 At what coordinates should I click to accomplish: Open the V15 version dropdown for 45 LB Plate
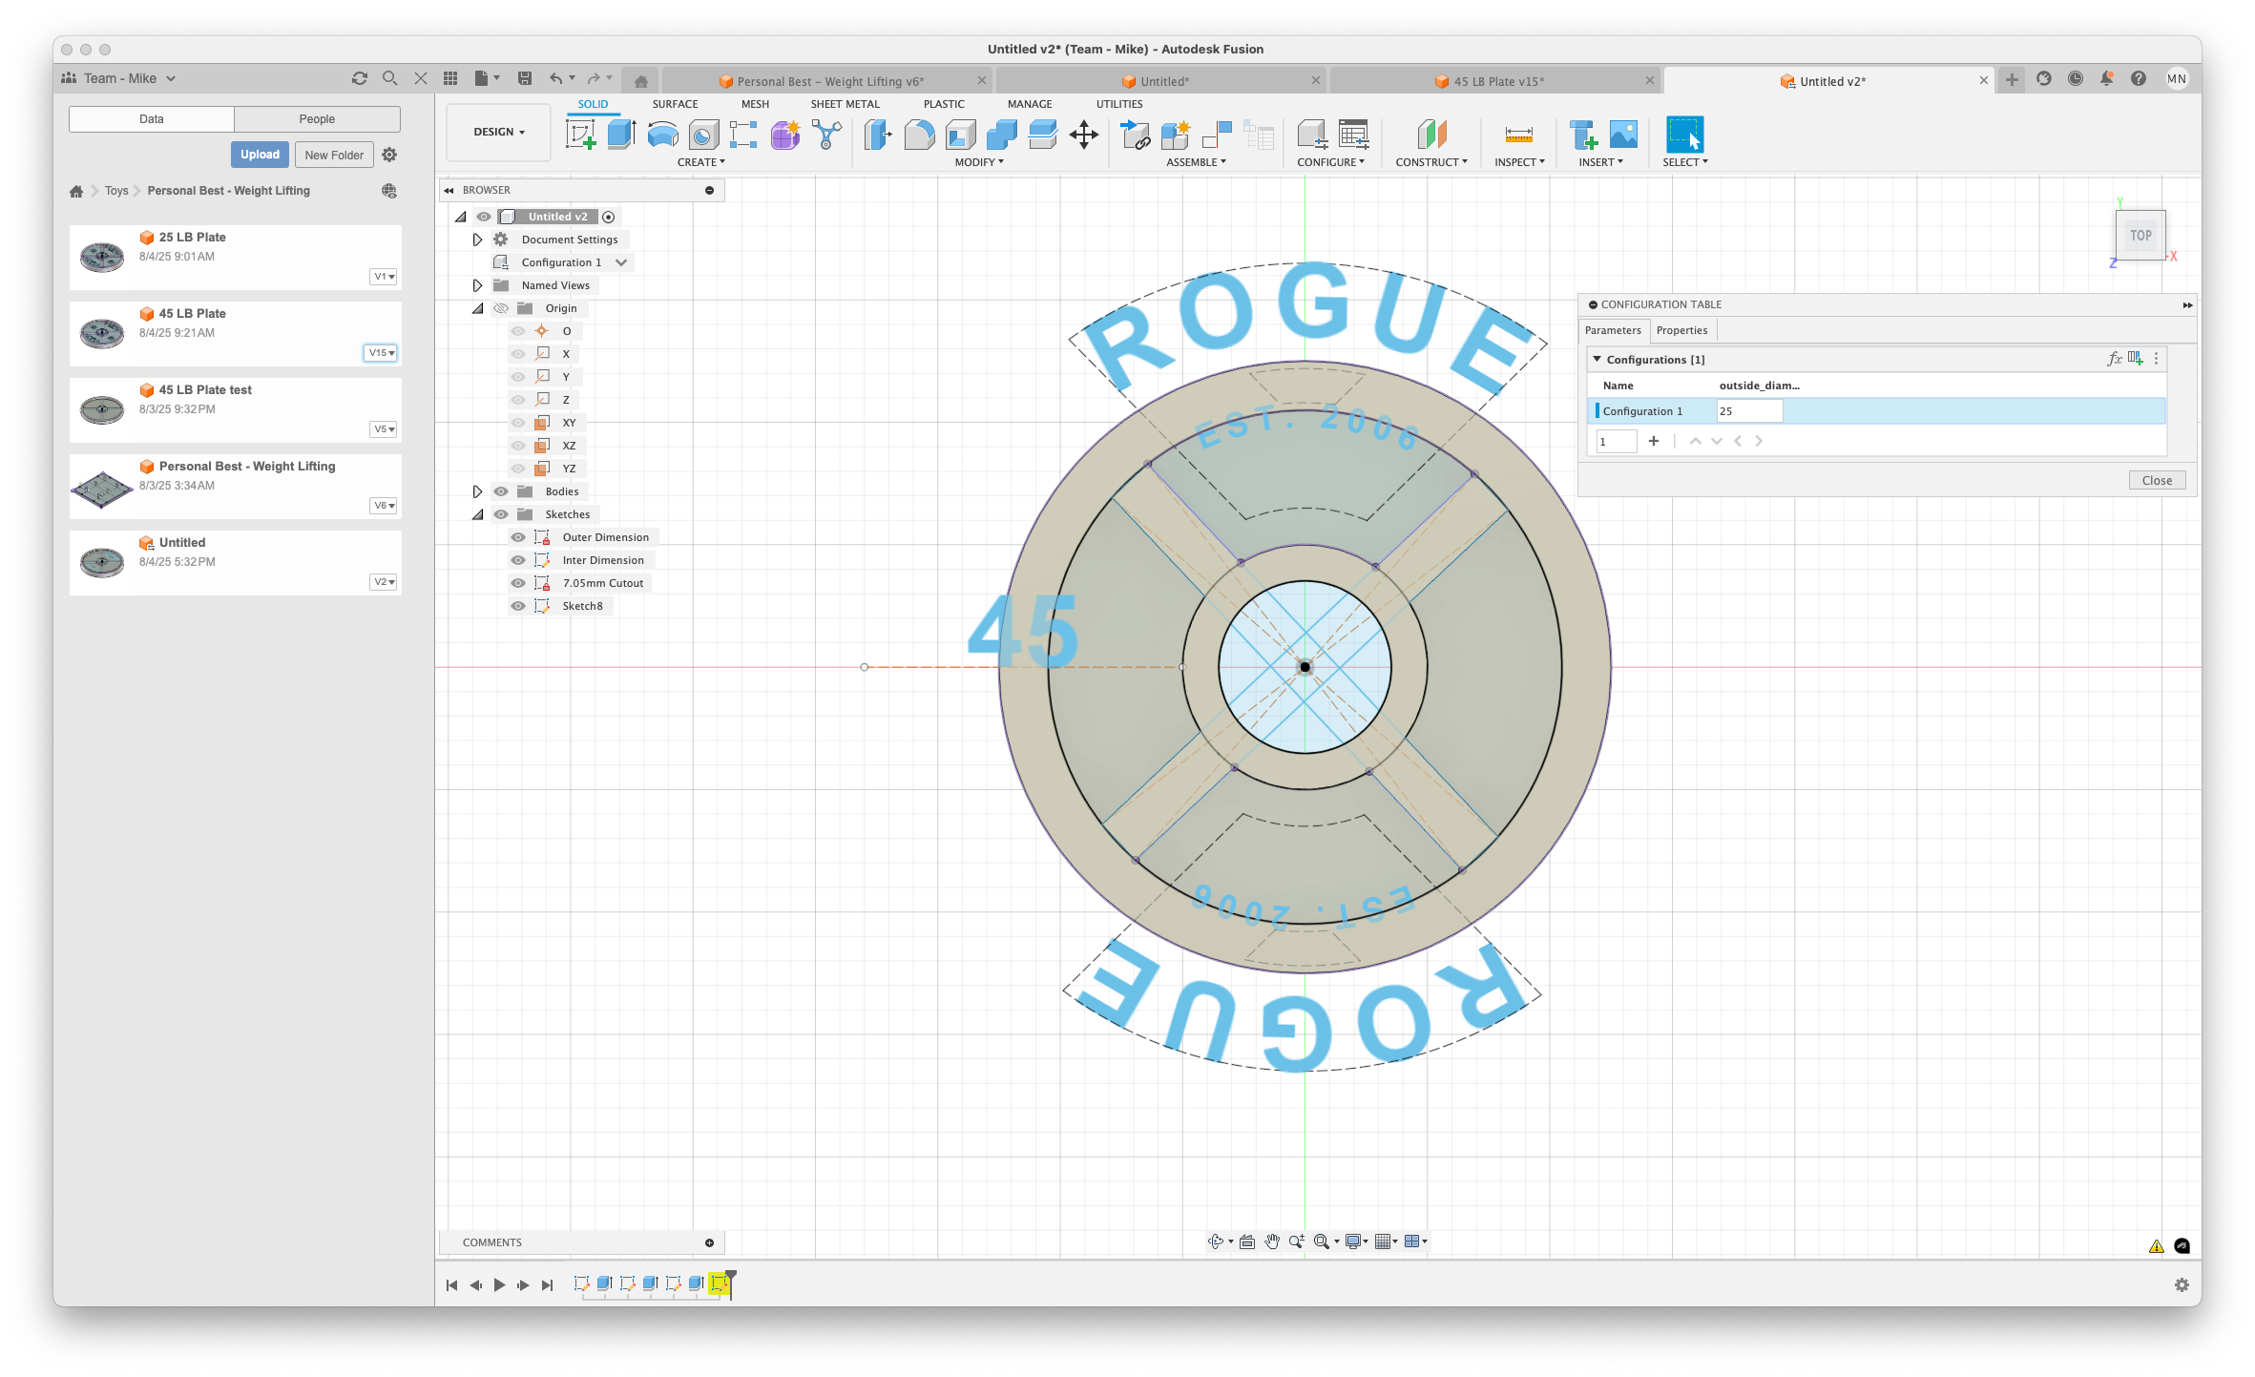[x=380, y=352]
